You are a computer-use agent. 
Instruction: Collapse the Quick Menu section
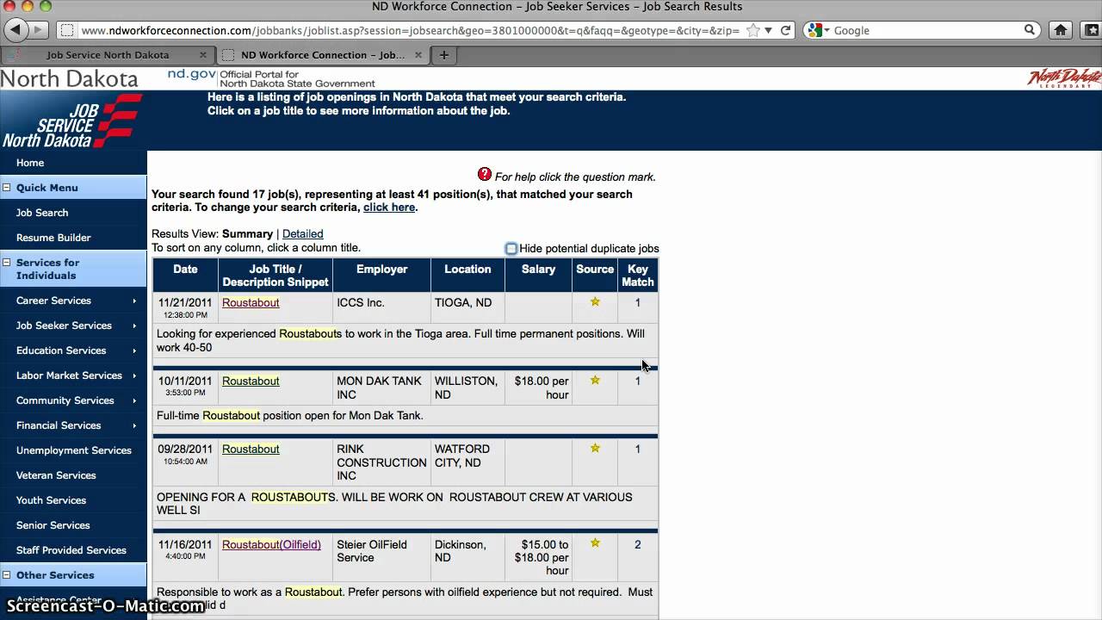7,188
